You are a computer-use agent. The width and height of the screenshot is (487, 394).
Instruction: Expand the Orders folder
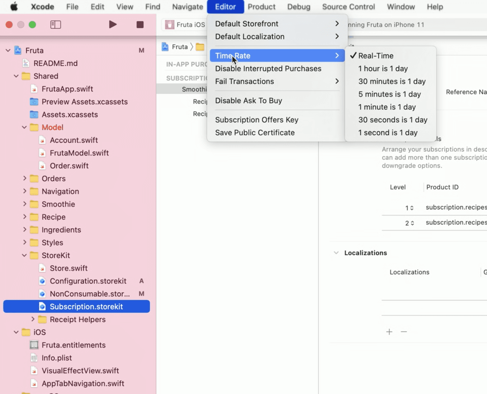click(x=25, y=178)
